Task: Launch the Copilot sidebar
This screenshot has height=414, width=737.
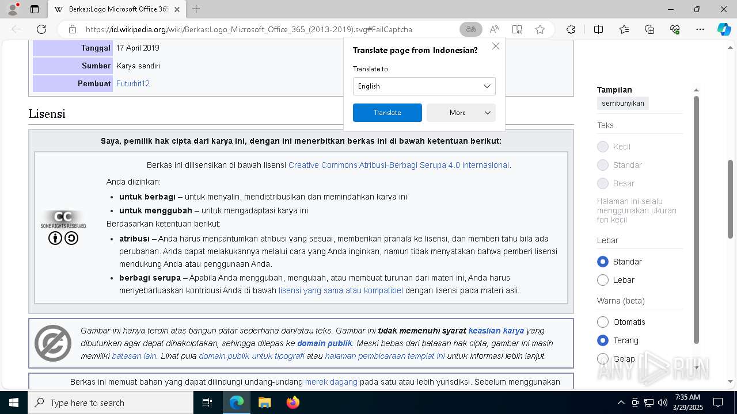Action: click(x=724, y=29)
